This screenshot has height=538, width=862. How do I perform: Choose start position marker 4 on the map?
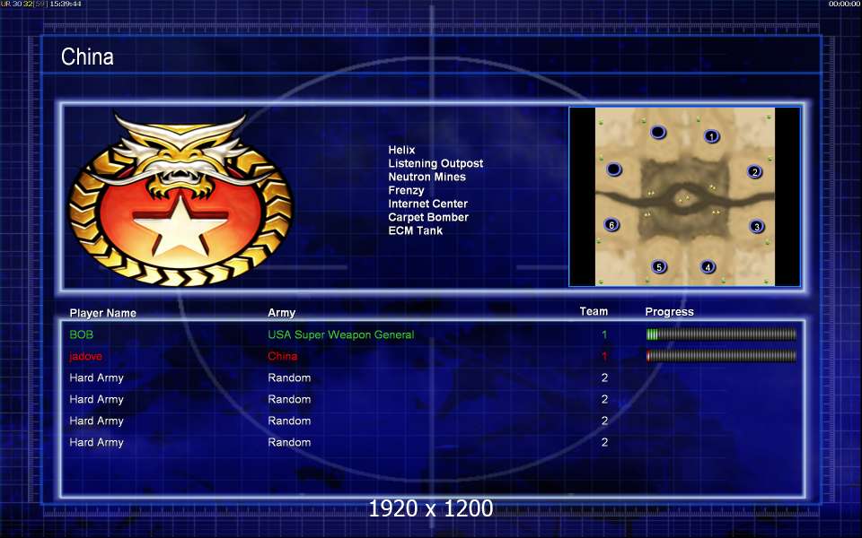[708, 267]
